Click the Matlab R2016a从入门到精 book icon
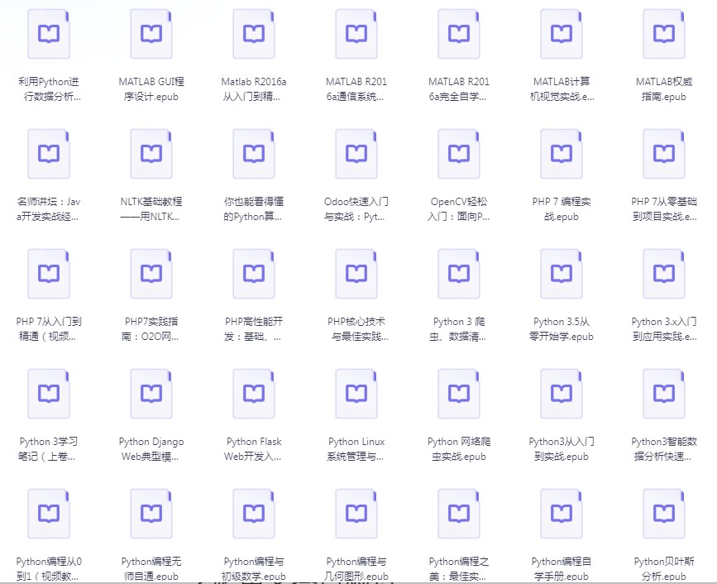The image size is (717, 584). [254, 34]
